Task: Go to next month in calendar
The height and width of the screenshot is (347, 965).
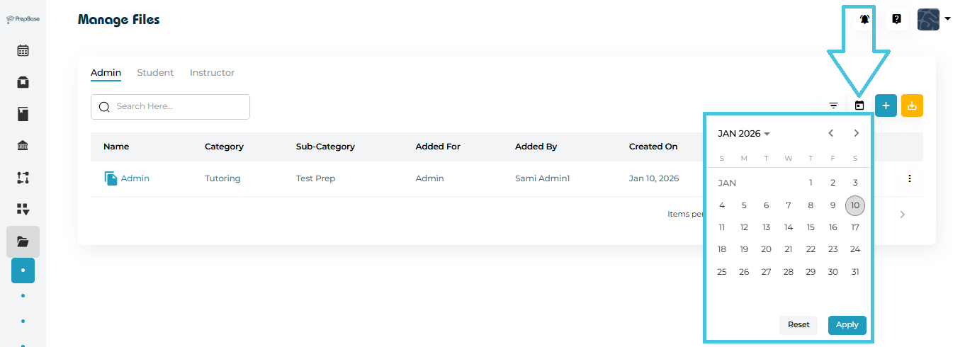Action: [857, 133]
